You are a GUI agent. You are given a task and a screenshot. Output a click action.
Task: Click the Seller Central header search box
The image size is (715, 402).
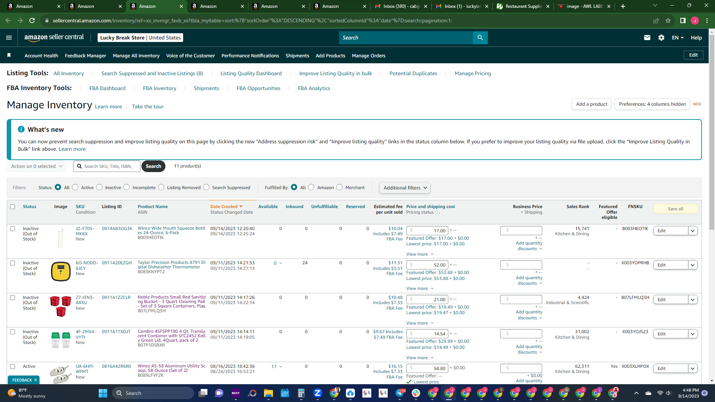pos(406,38)
